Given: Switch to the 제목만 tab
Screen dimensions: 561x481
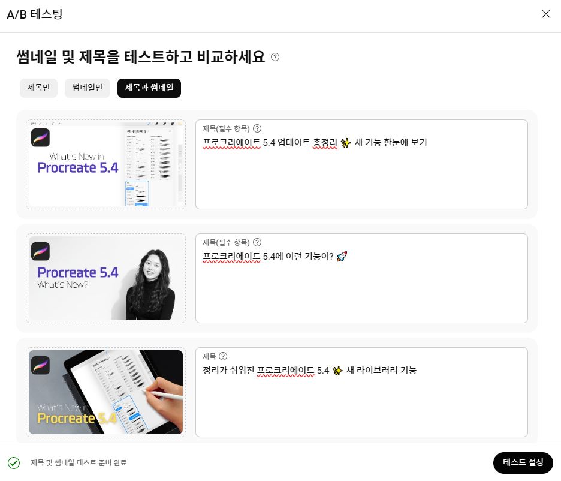Looking at the screenshot, I should click(38, 88).
